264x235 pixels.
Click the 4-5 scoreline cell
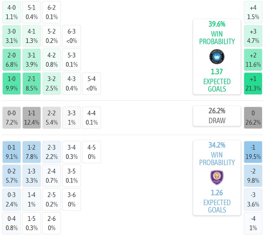coord(91,152)
